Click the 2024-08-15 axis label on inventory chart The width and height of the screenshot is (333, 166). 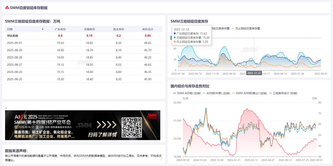click(x=280, y=73)
